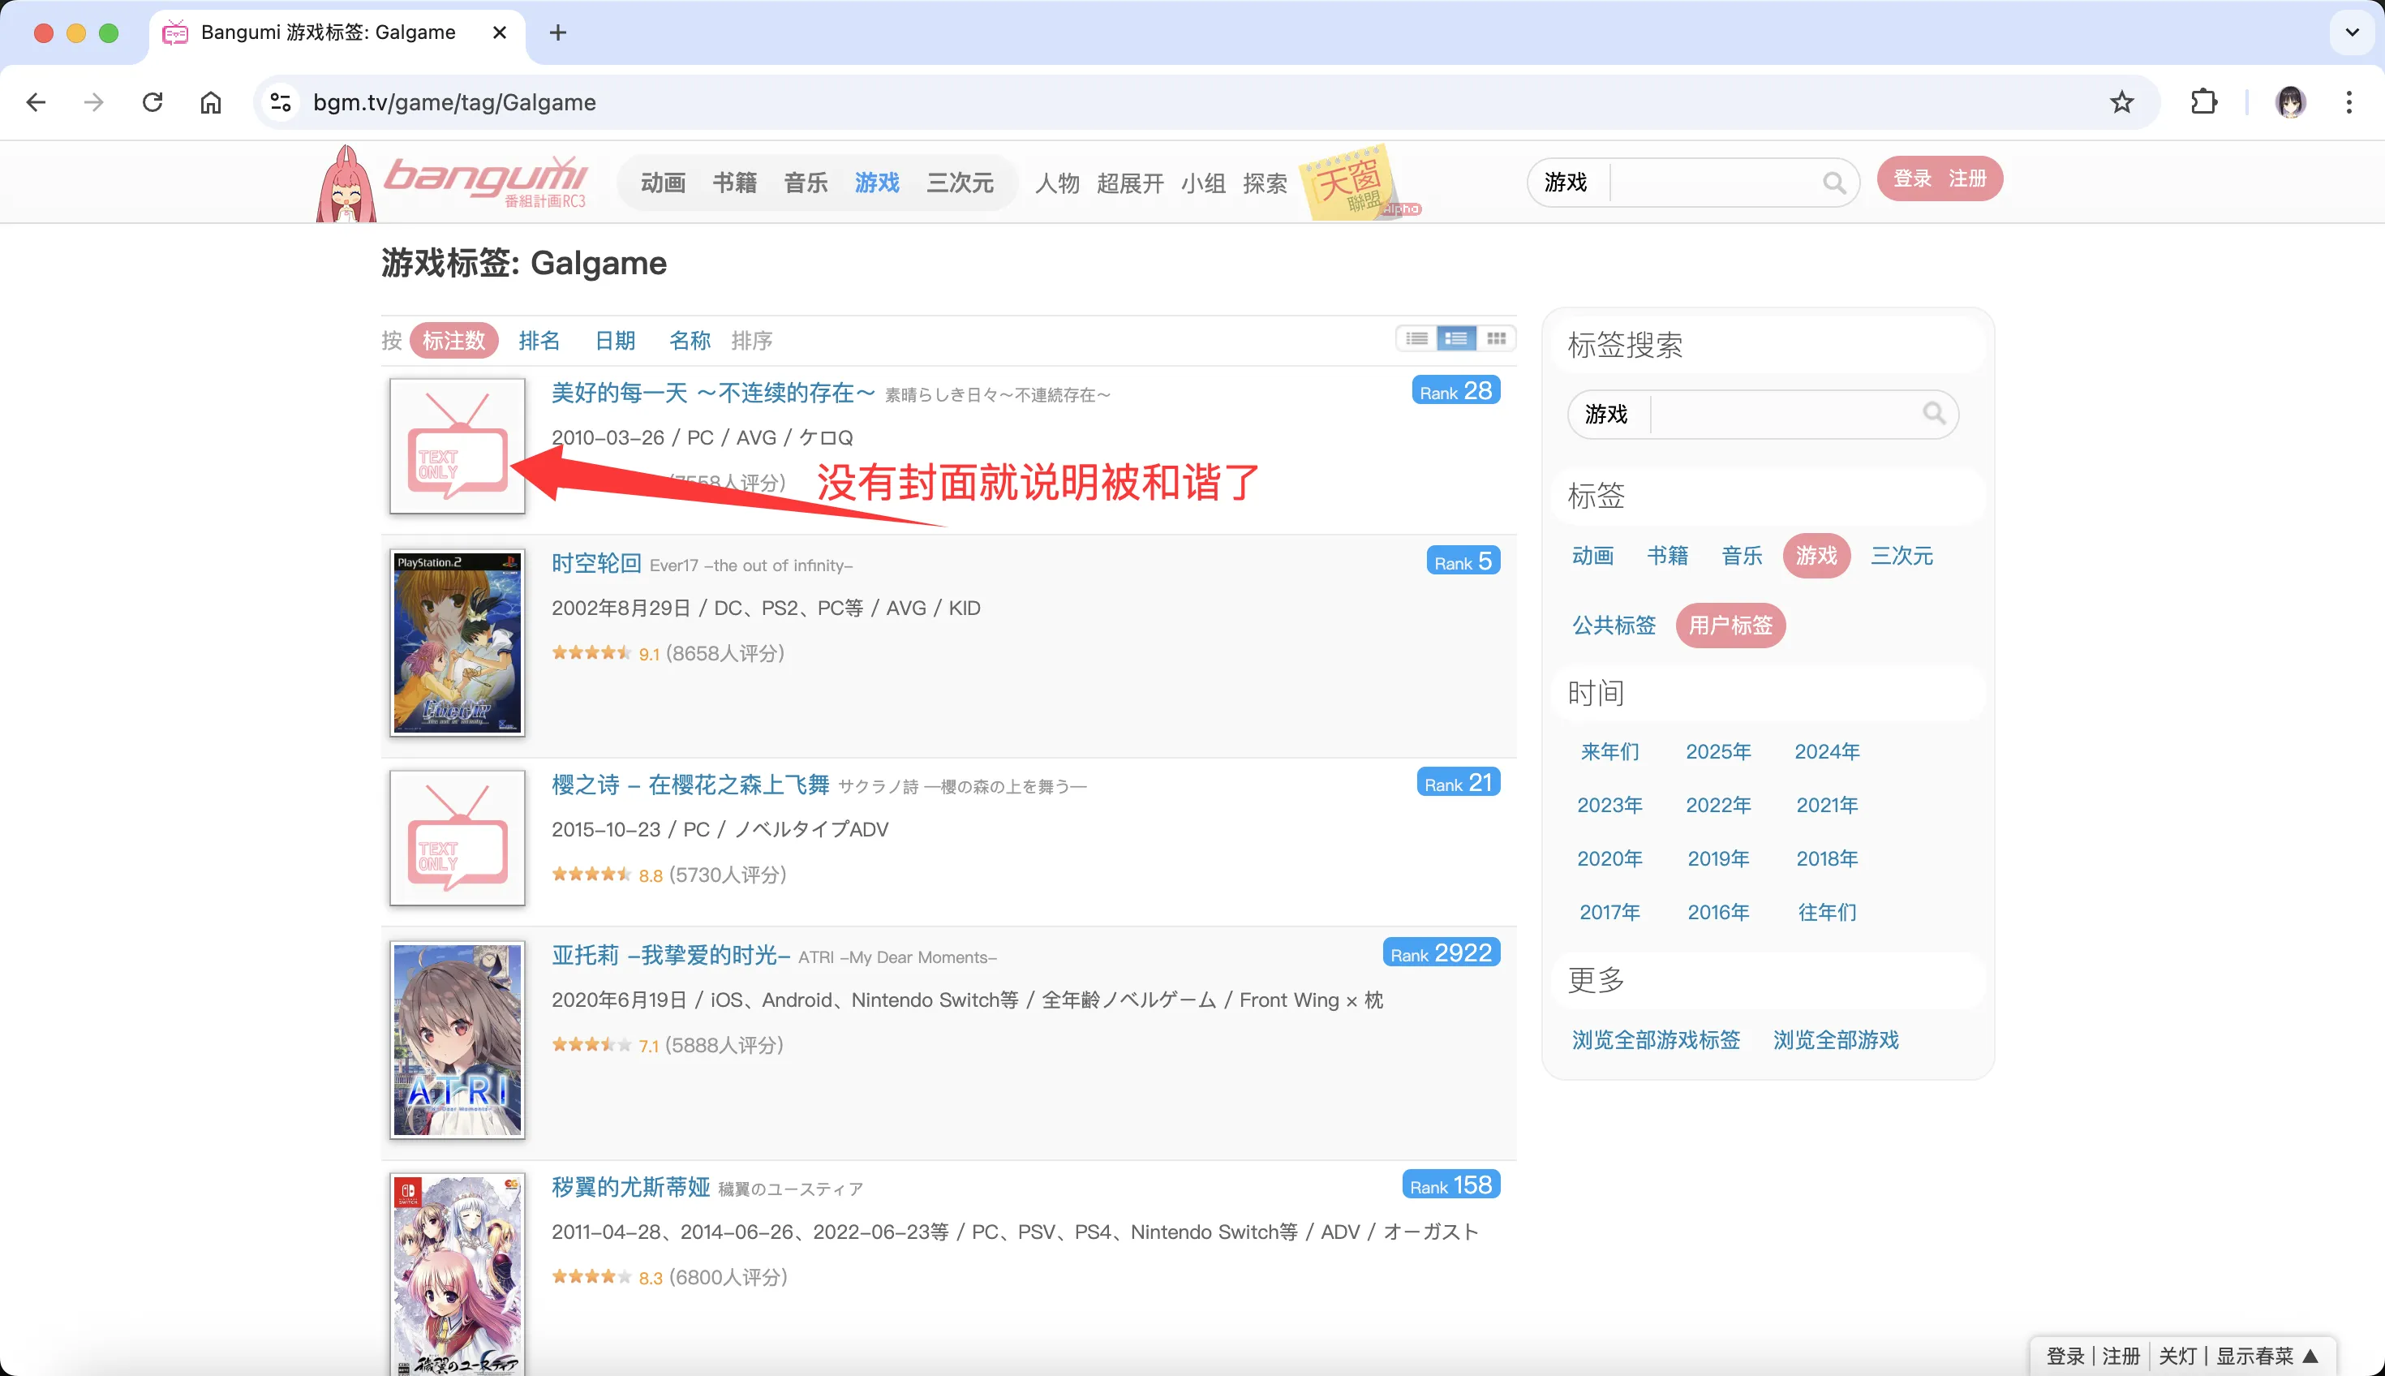Image resolution: width=2385 pixels, height=1376 pixels.
Task: Open the 美好的每一天 game entry
Action: click(713, 392)
